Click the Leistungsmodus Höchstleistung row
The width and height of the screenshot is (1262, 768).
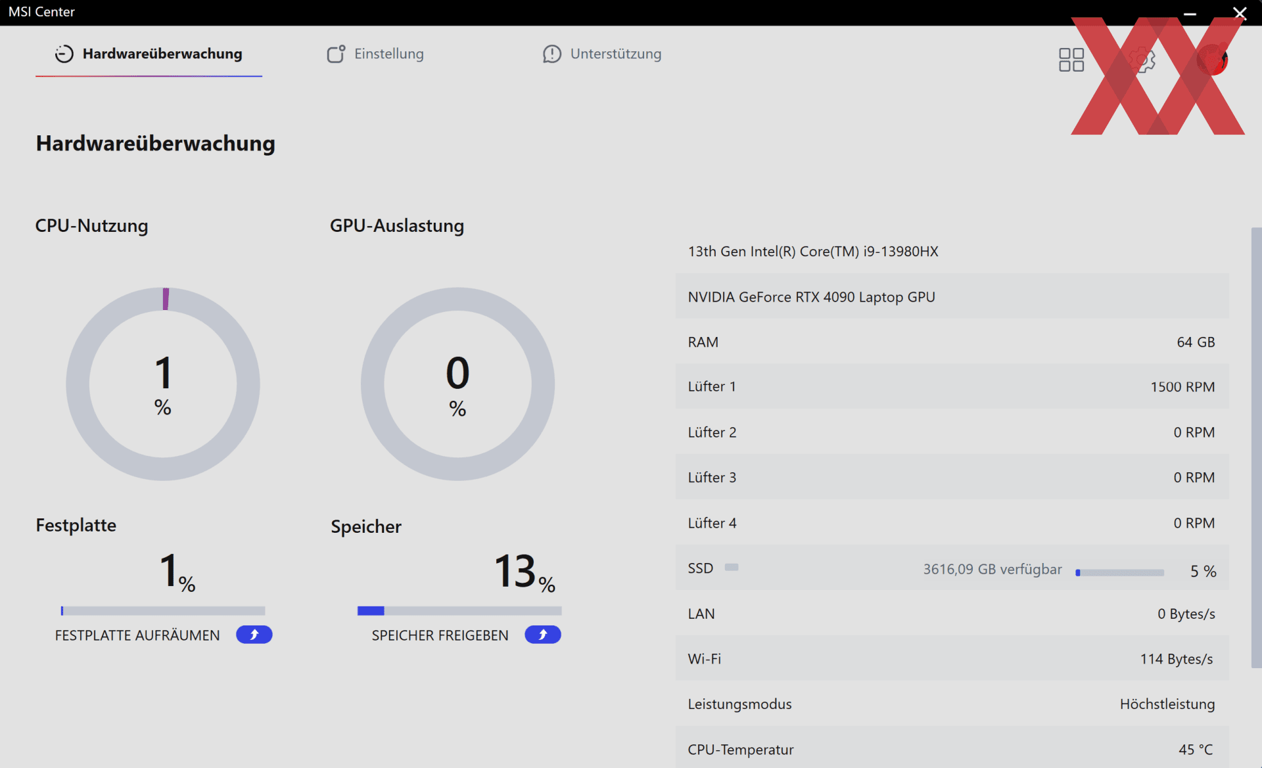coord(952,704)
